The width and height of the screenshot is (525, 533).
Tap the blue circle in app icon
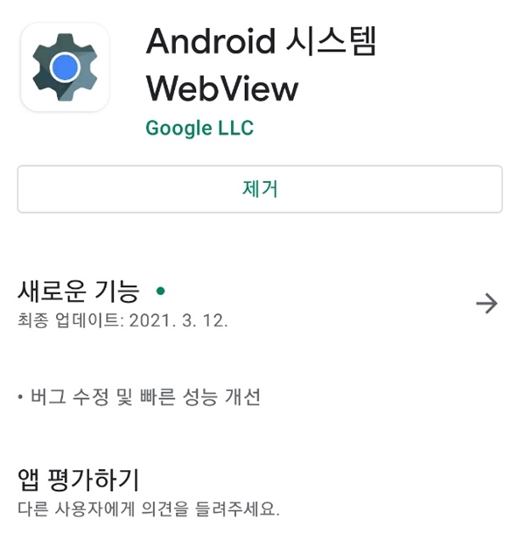[x=65, y=67]
